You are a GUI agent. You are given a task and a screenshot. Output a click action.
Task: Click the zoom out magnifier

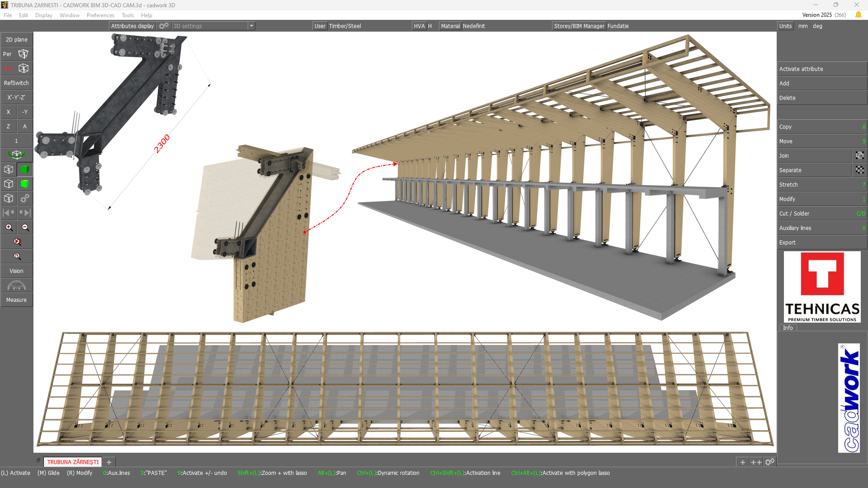[25, 227]
